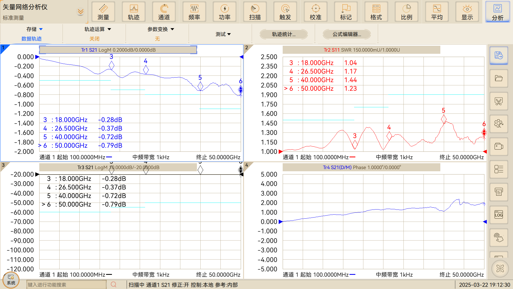
Task: Click the checklist sidebar icon
Action: point(499,169)
